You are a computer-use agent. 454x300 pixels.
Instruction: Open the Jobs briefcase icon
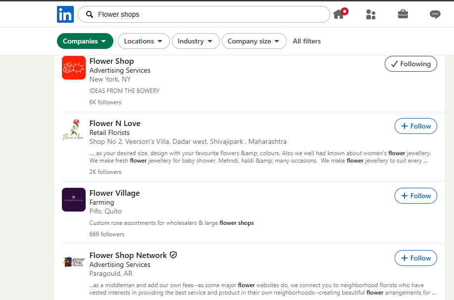403,14
